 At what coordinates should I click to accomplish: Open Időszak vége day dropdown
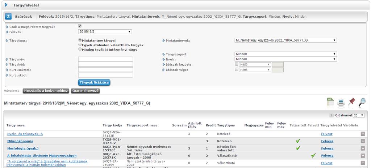click(x=255, y=70)
